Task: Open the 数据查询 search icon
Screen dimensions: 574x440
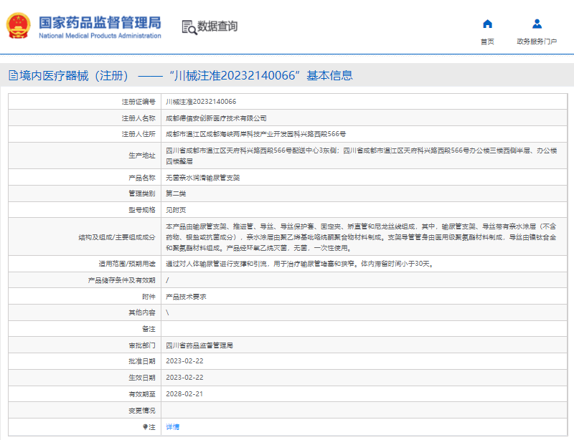Action: click(189, 27)
